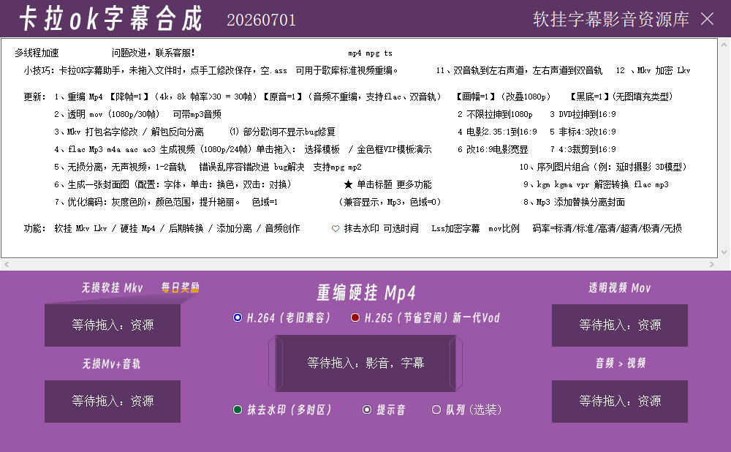This screenshot has height=452, width=731.
Task: Click the 音频 > 视频 heading label
Action: tap(621, 363)
